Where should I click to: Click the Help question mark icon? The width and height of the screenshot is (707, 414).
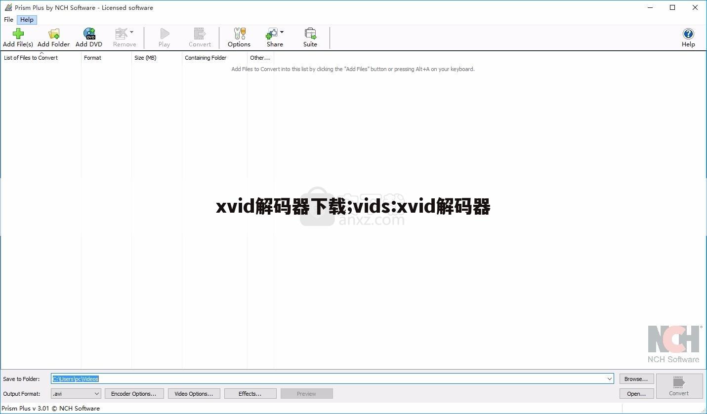(688, 34)
